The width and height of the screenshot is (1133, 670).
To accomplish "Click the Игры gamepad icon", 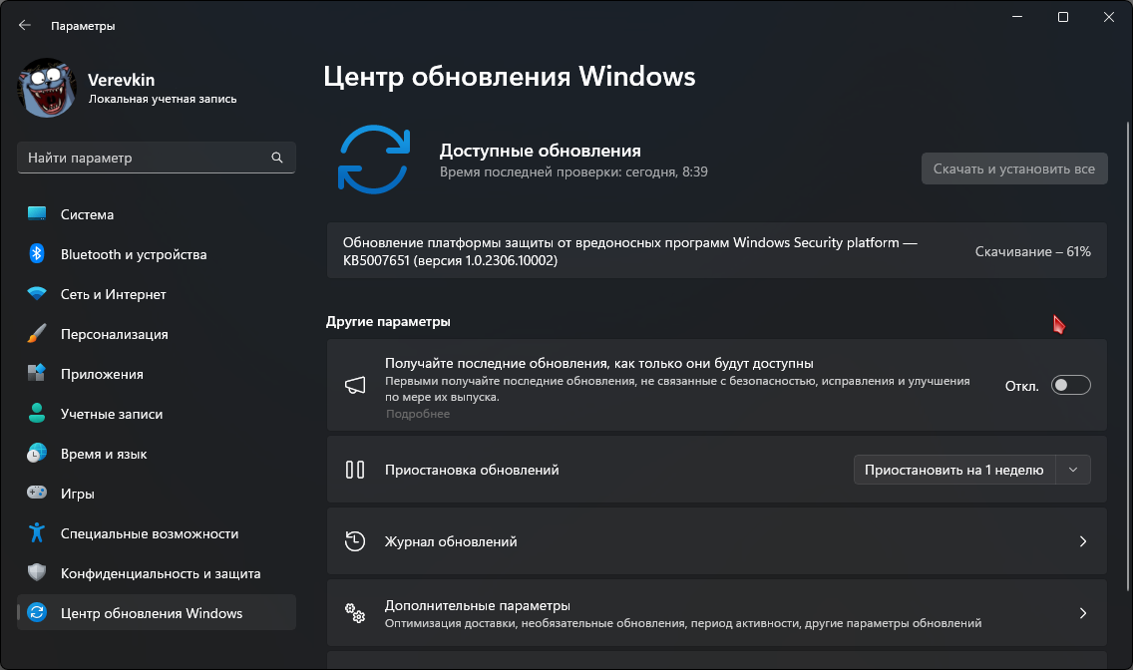I will click(x=37, y=494).
